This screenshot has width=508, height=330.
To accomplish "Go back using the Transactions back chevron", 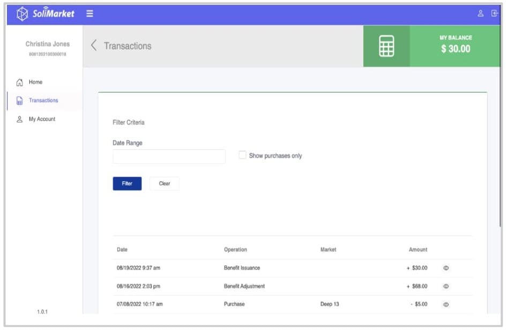I will tap(94, 46).
